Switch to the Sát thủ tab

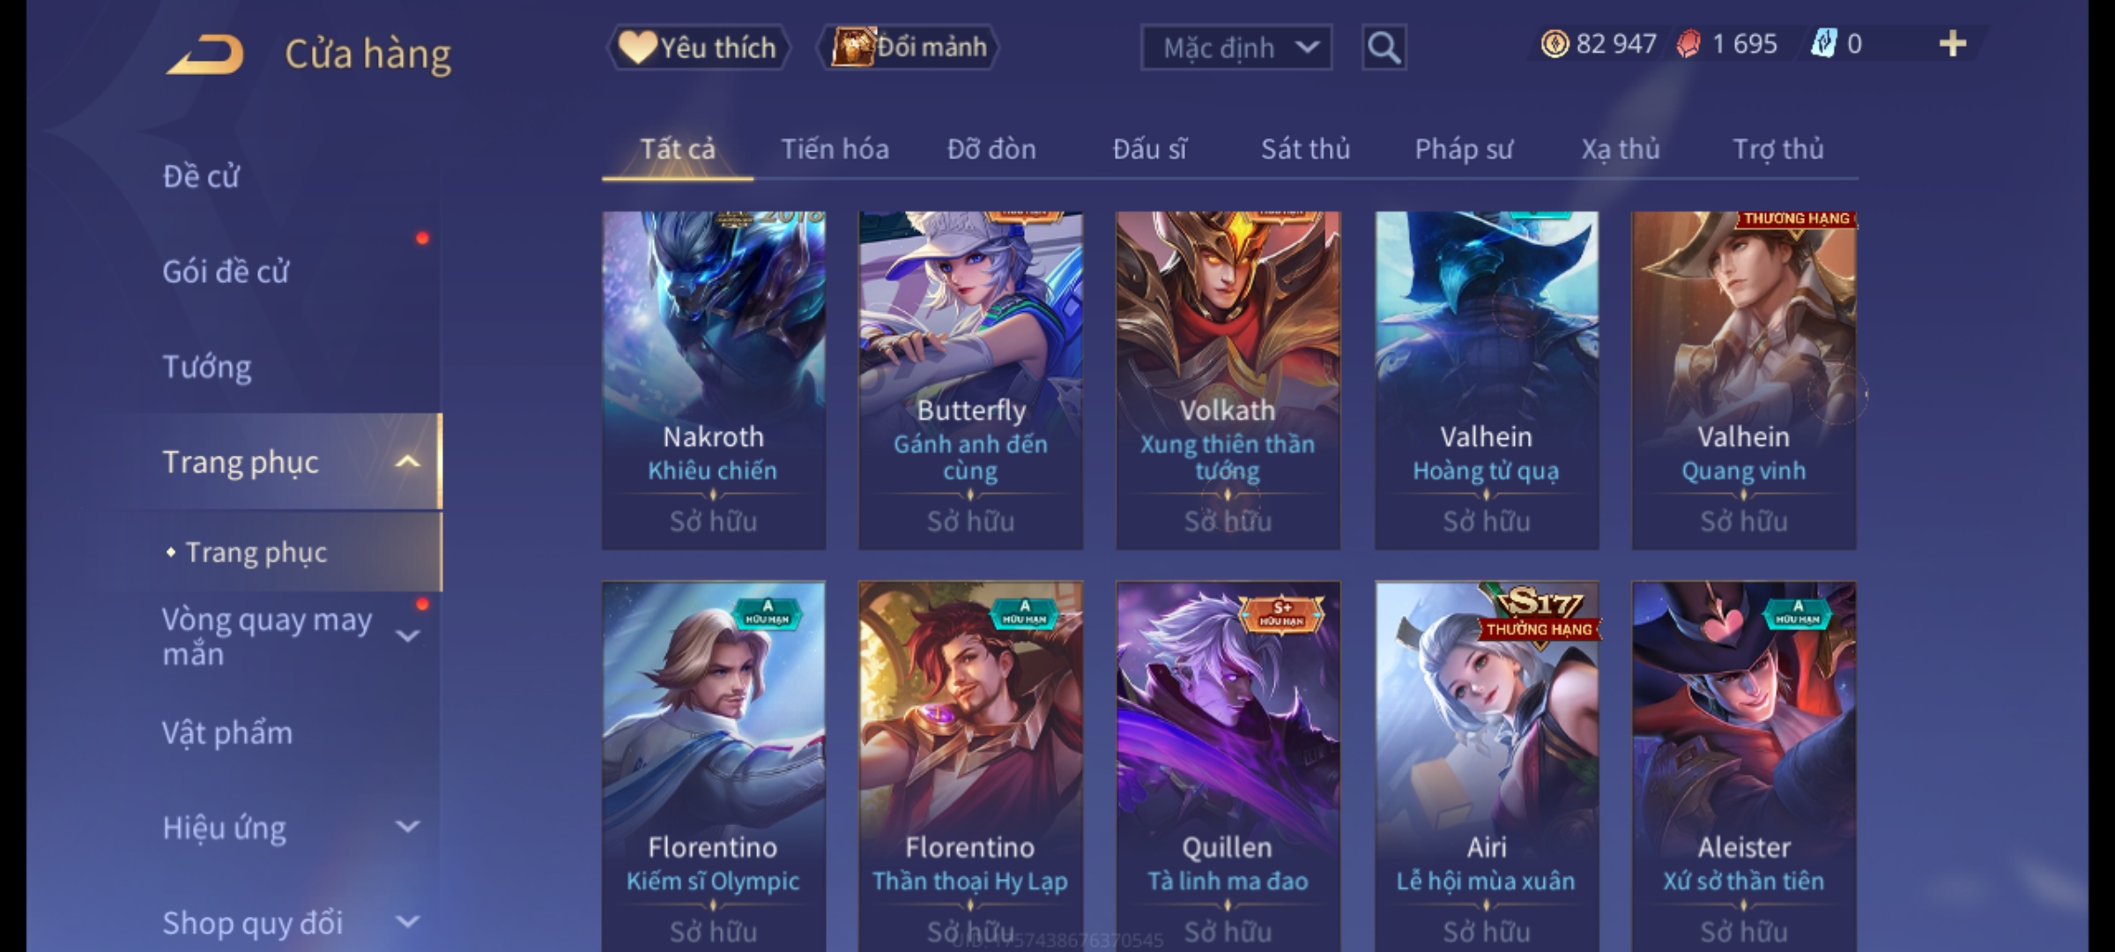pos(1305,149)
